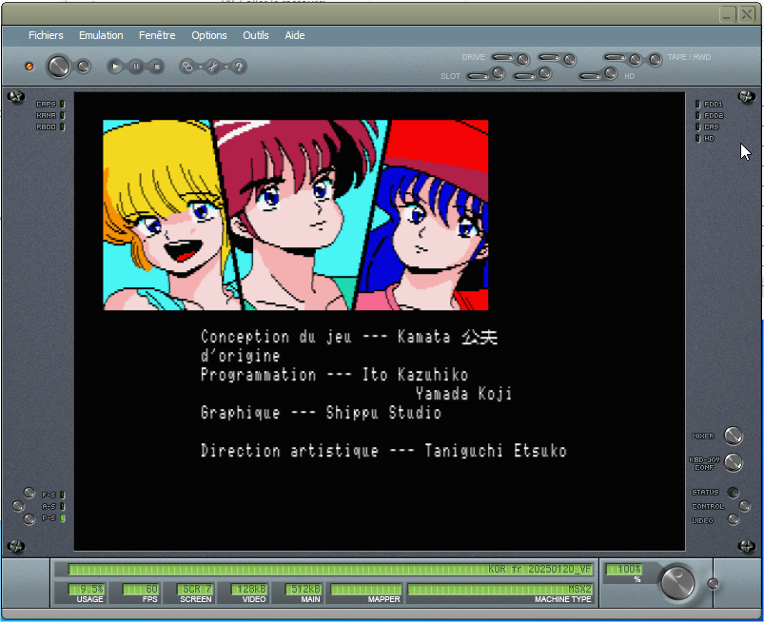Click the FDD1 LED indicator
Viewport: 764px width, 622px height.
point(697,104)
